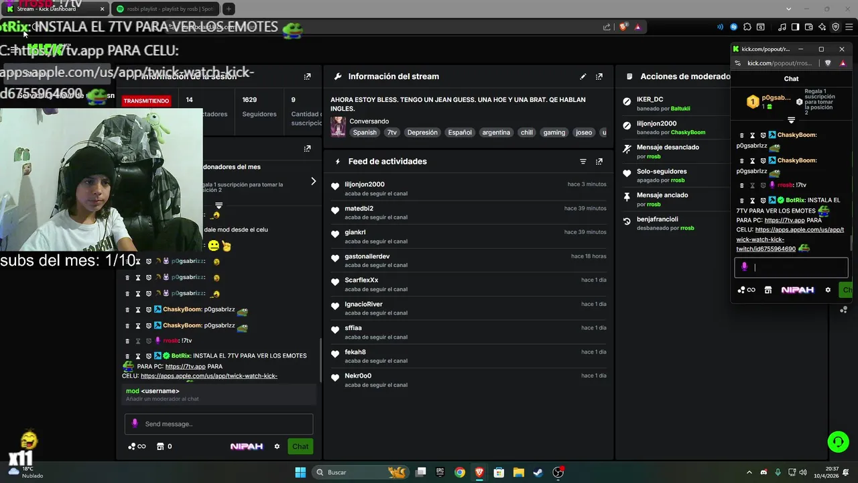Open shop icon in popout chat footer
Image resolution: width=858 pixels, height=483 pixels.
pos(768,290)
